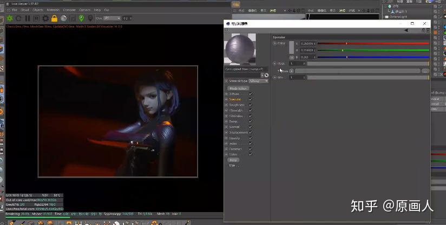
Task: Click the Help button below channel list
Action: pyautogui.click(x=233, y=160)
